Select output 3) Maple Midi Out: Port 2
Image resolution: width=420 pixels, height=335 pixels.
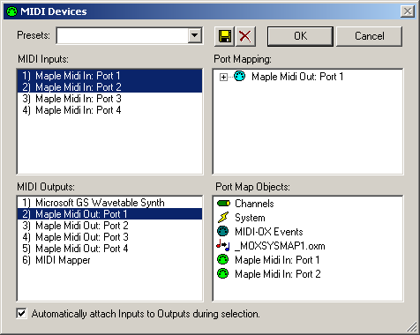[109, 226]
